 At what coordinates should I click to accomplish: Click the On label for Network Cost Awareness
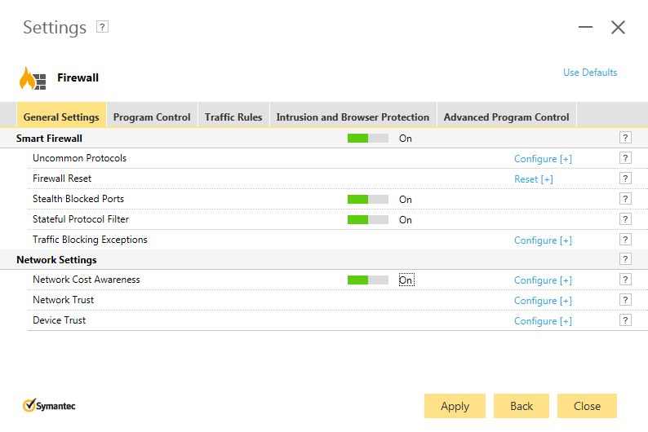point(406,280)
